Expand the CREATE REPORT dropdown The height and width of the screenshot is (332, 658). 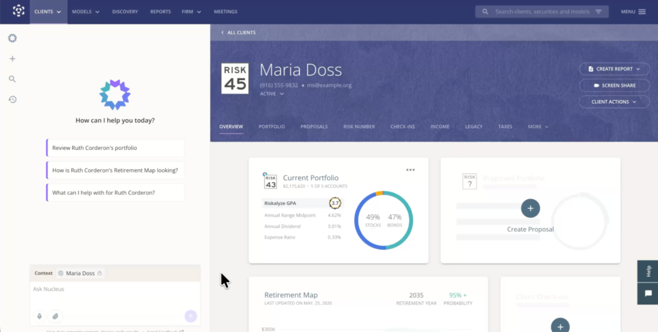(614, 69)
